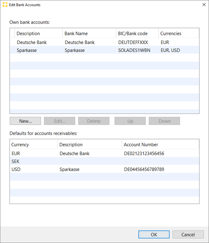
Task: Click the DE02123123456456 account number cell
Action: tap(144, 153)
